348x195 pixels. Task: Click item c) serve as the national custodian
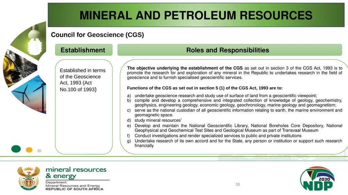tap(234, 113)
